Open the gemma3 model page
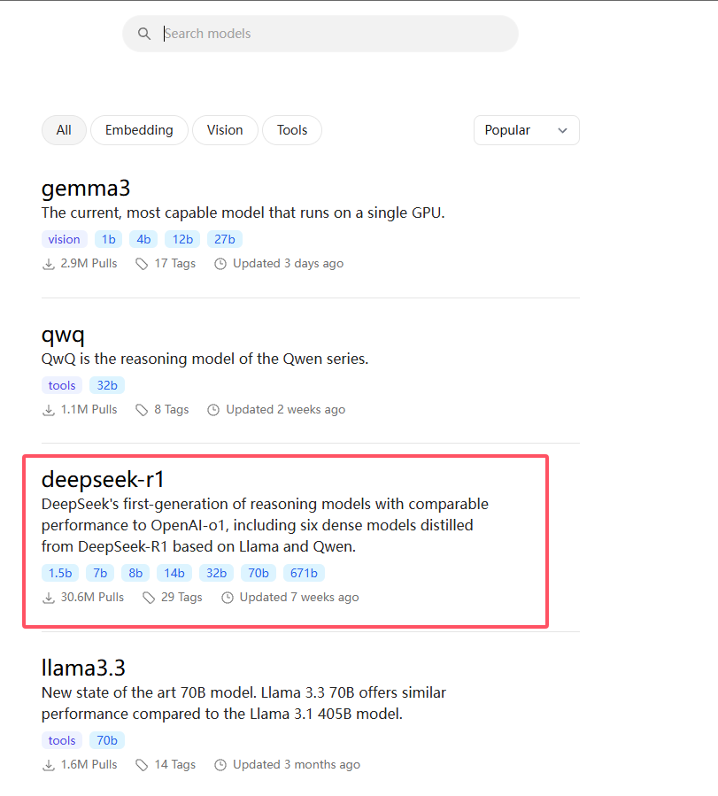 click(x=86, y=189)
